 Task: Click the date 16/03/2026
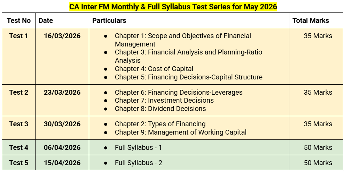(x=62, y=36)
